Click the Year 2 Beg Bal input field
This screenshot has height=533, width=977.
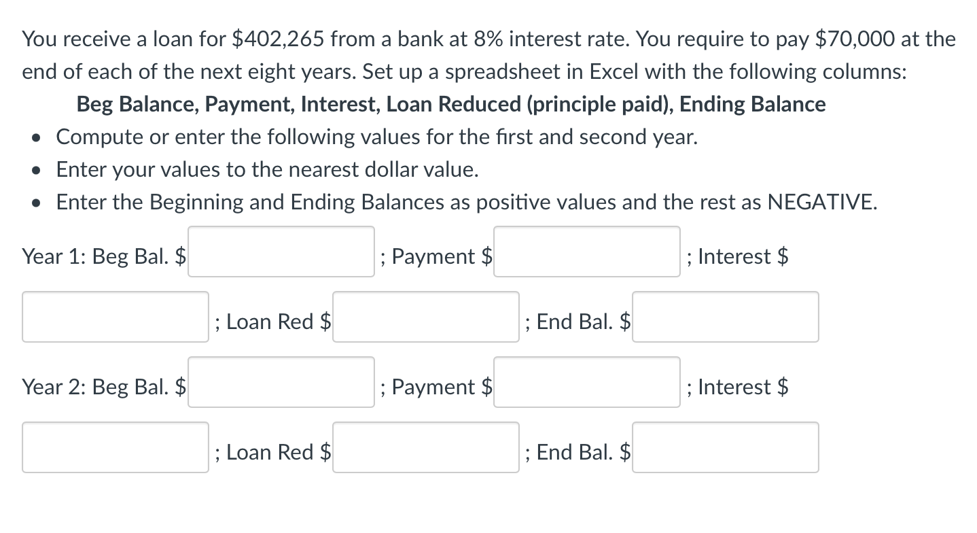[281, 382]
